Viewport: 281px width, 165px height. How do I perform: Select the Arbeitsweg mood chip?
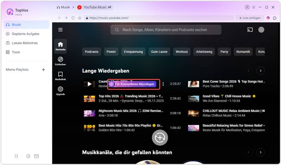(204, 52)
